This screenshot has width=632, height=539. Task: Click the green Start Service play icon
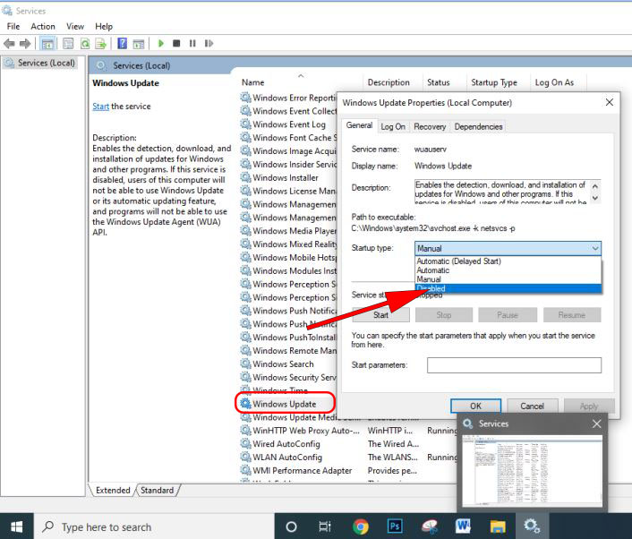(161, 43)
